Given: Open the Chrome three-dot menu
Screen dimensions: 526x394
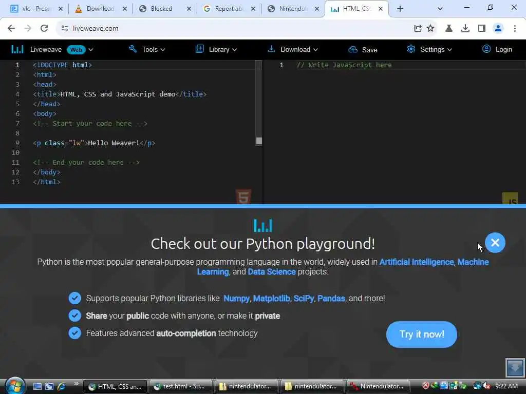Looking at the screenshot, I should coord(515,29).
